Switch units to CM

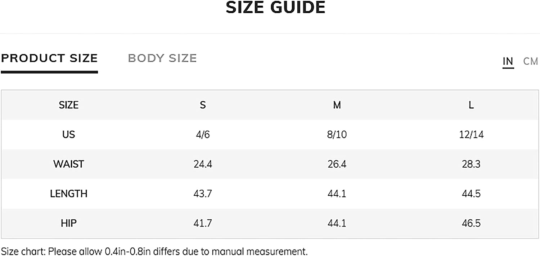coord(531,61)
